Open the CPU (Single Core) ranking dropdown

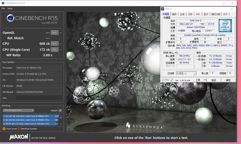coord(18,111)
